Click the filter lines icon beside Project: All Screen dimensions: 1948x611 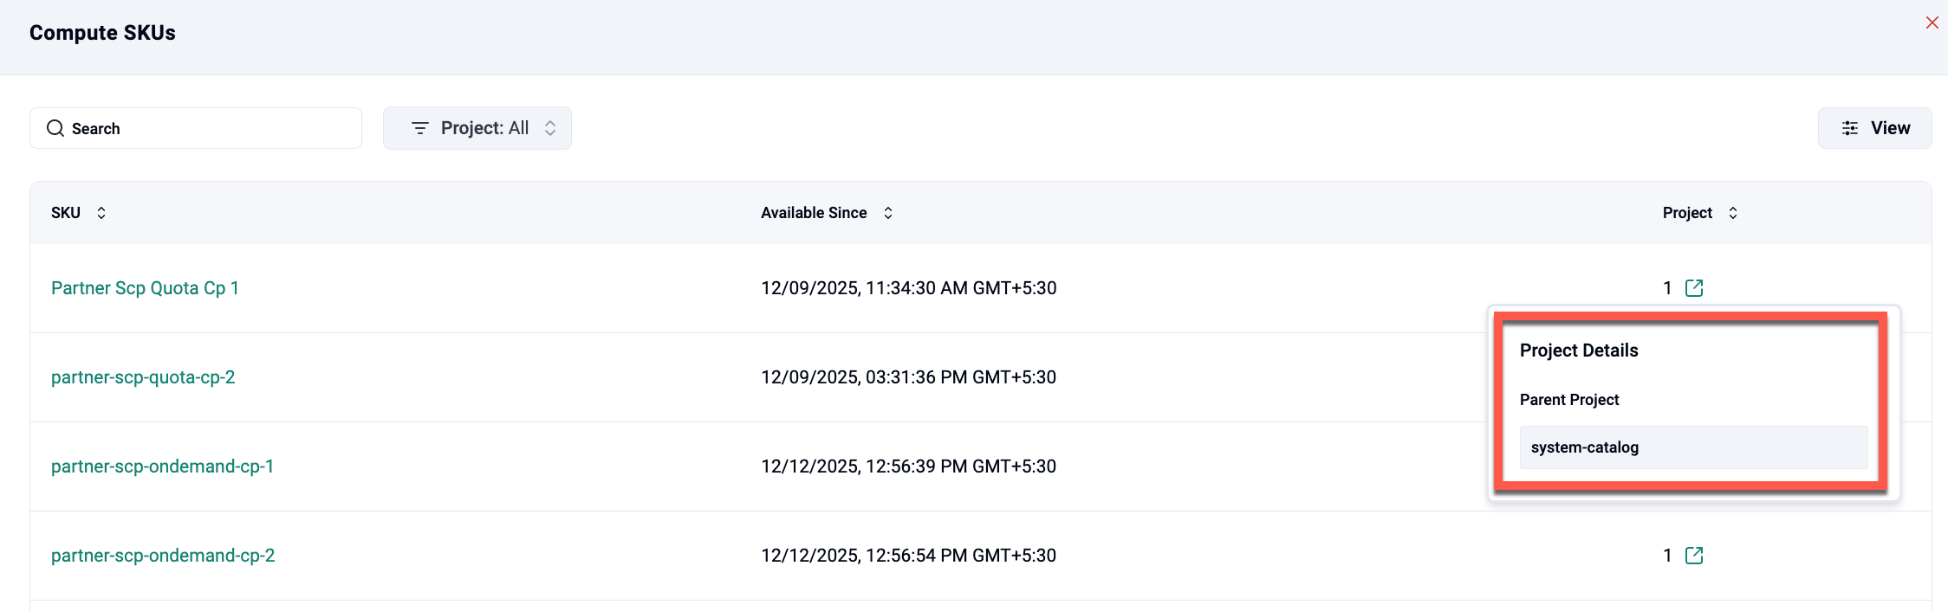tap(420, 128)
